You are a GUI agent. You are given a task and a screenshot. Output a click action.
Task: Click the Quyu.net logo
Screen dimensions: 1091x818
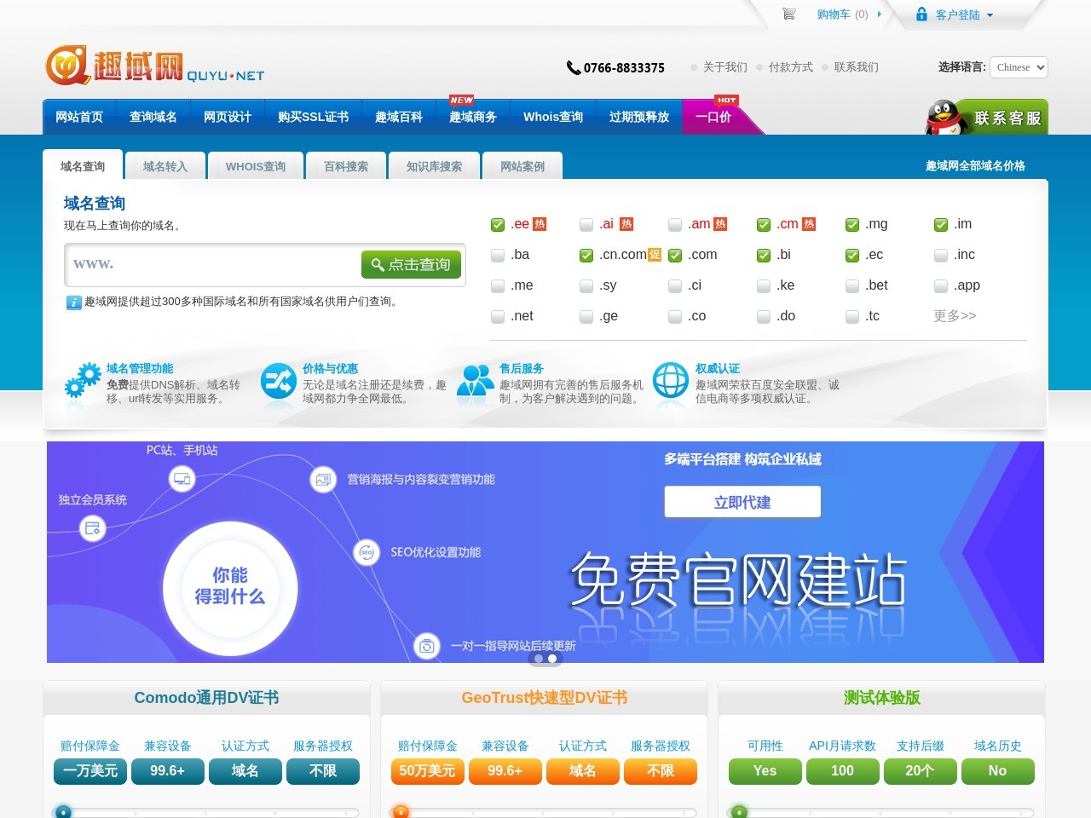click(x=154, y=66)
